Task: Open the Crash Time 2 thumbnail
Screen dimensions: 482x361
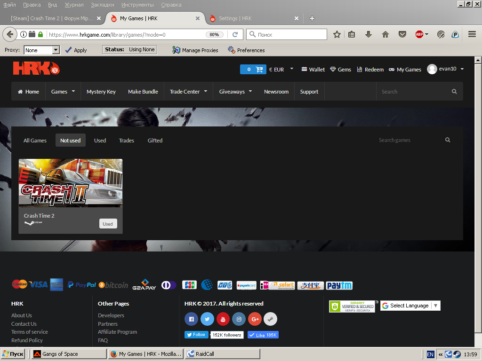Action: (x=71, y=183)
